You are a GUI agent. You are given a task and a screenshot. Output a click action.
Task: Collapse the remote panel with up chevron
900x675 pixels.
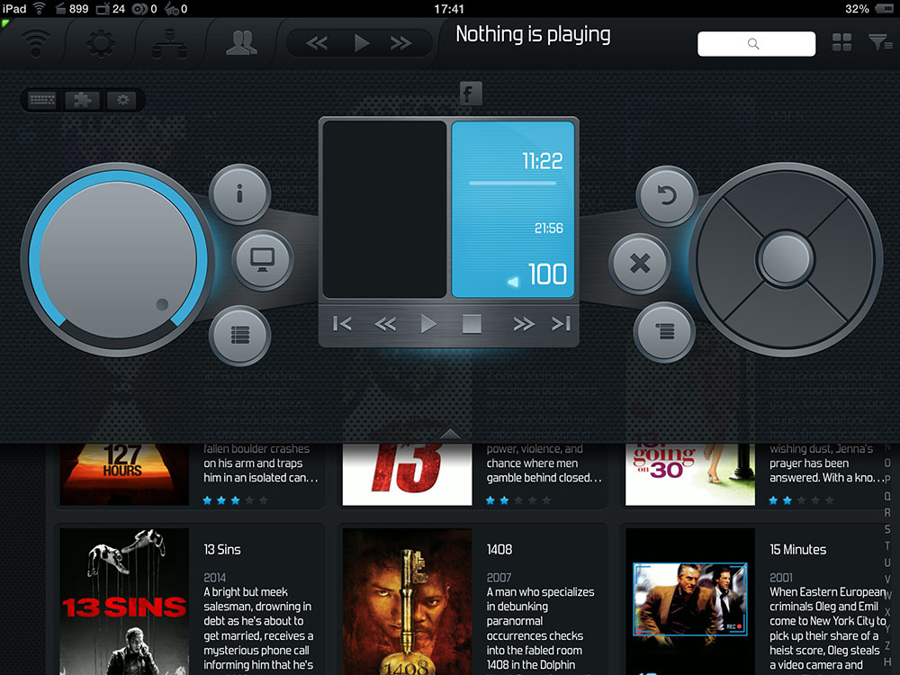(450, 434)
